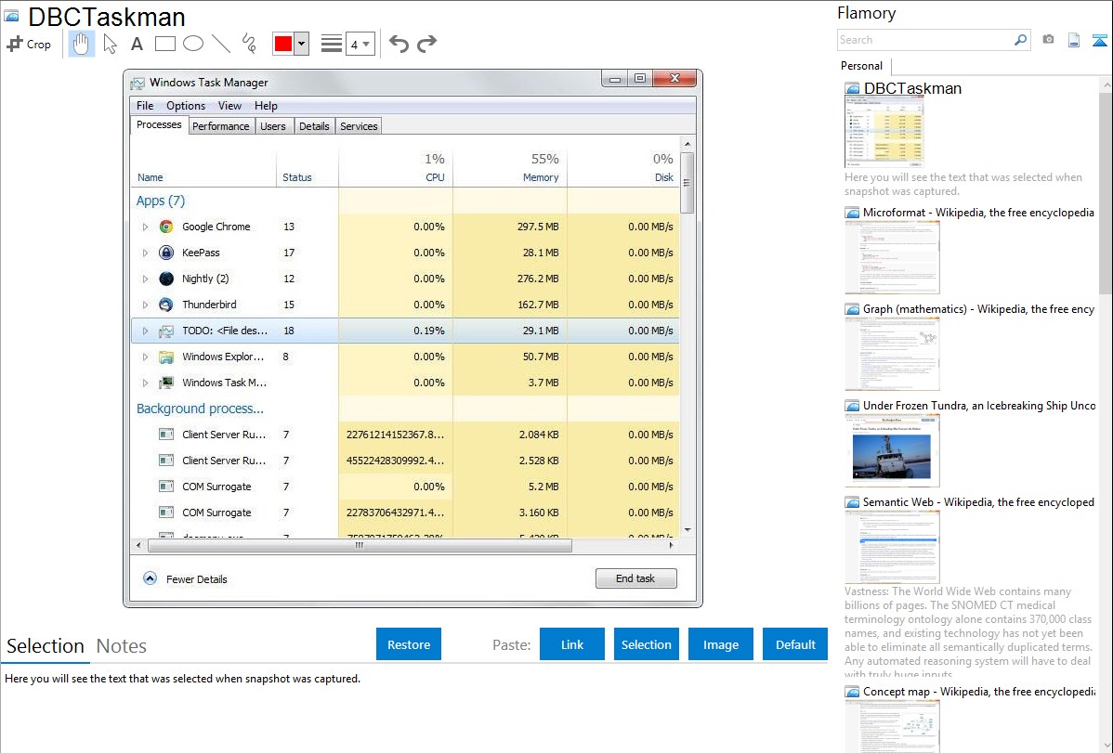This screenshot has width=1113, height=753.
Task: Click the Memory column header
Action: [510, 168]
